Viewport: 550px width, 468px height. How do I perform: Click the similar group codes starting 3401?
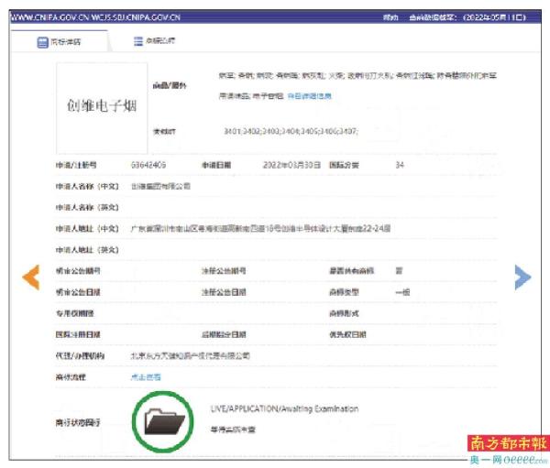pos(291,132)
